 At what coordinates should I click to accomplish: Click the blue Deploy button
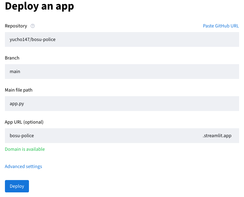tap(17, 186)
